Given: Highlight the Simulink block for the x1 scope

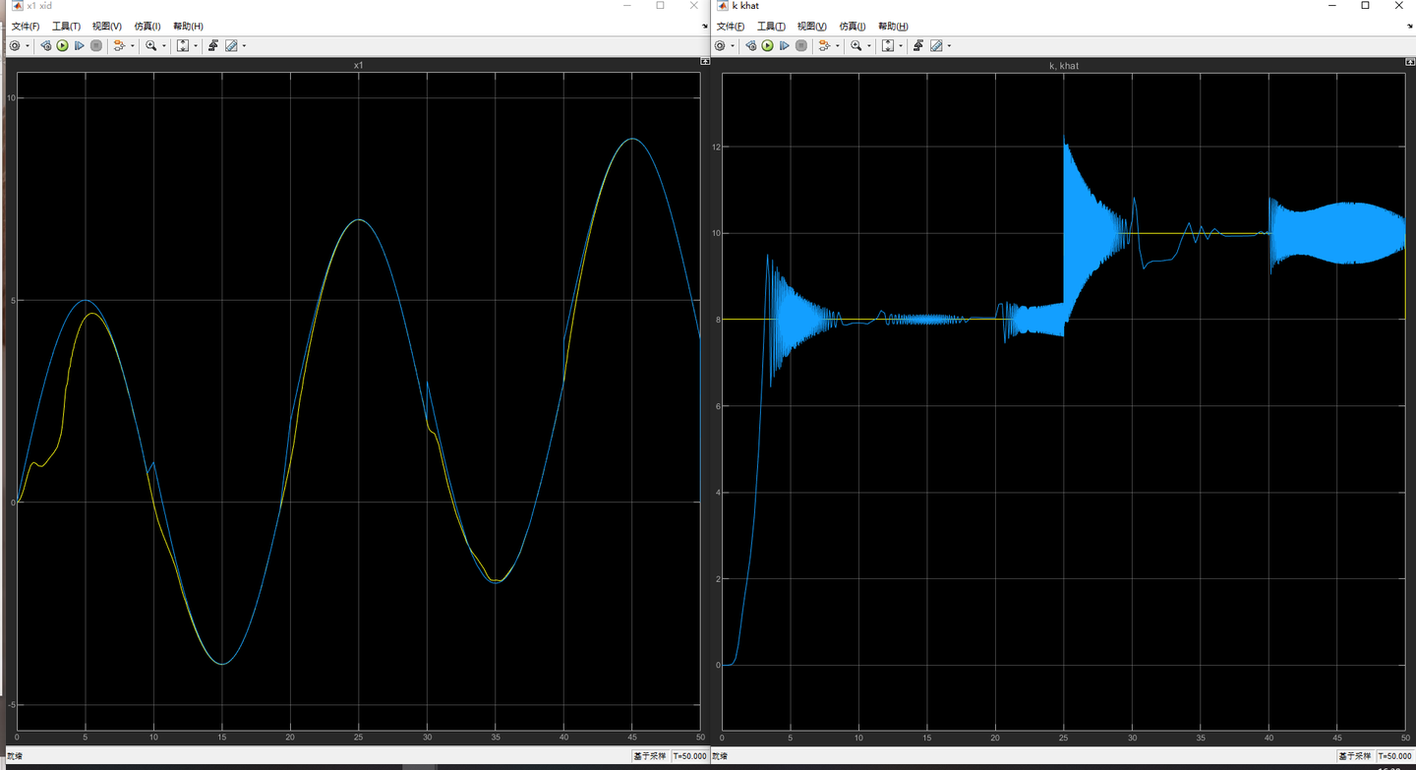Looking at the screenshot, I should (120, 45).
